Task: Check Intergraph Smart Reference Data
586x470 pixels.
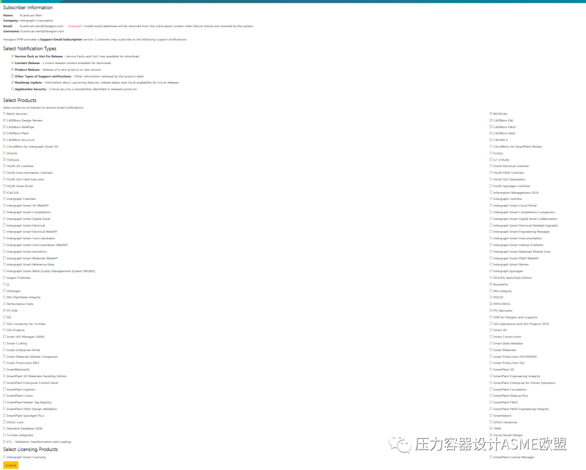Action: tap(4, 264)
